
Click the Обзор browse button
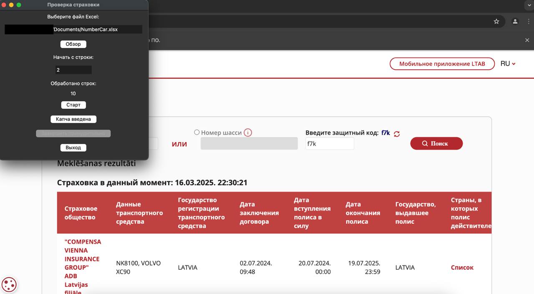73,44
